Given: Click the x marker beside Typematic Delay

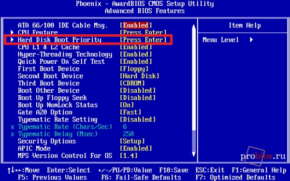Looking at the screenshot, I should pyautogui.click(x=13, y=134).
